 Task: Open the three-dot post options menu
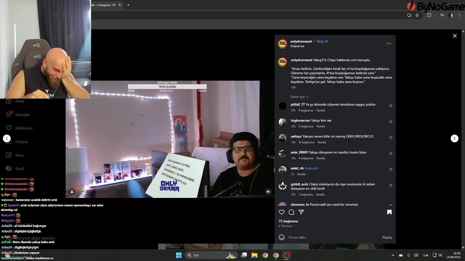(x=389, y=43)
